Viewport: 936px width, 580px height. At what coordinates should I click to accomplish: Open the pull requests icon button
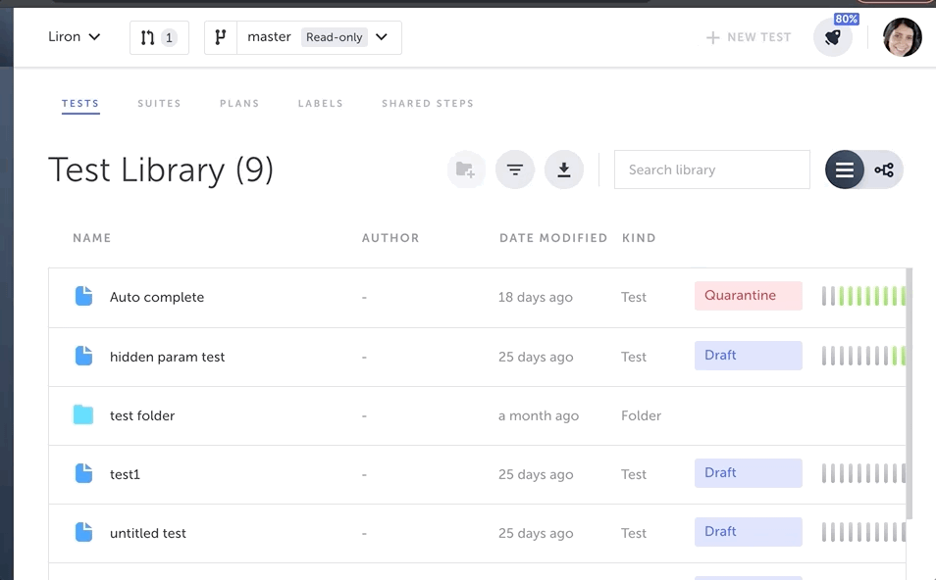click(x=159, y=37)
